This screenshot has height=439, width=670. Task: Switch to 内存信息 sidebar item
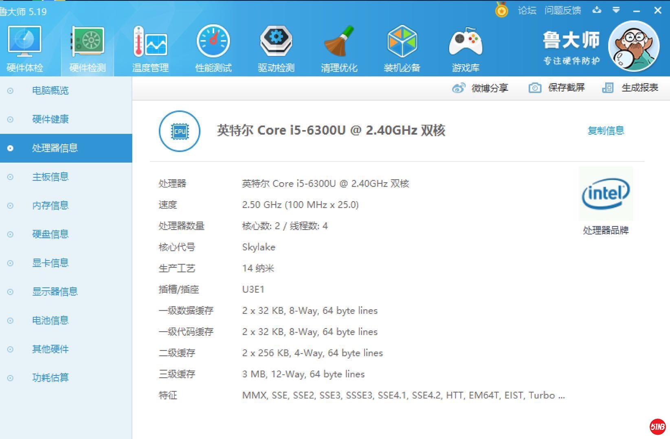click(50, 206)
